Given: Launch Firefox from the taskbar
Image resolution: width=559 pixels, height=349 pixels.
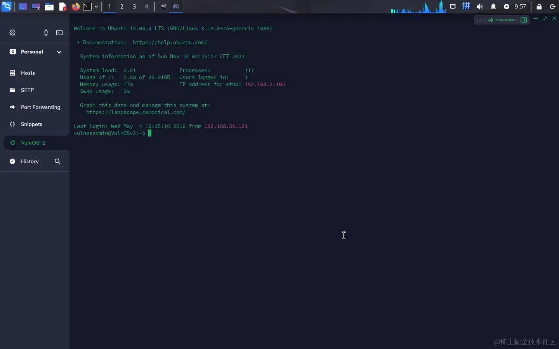Looking at the screenshot, I should coord(76,7).
